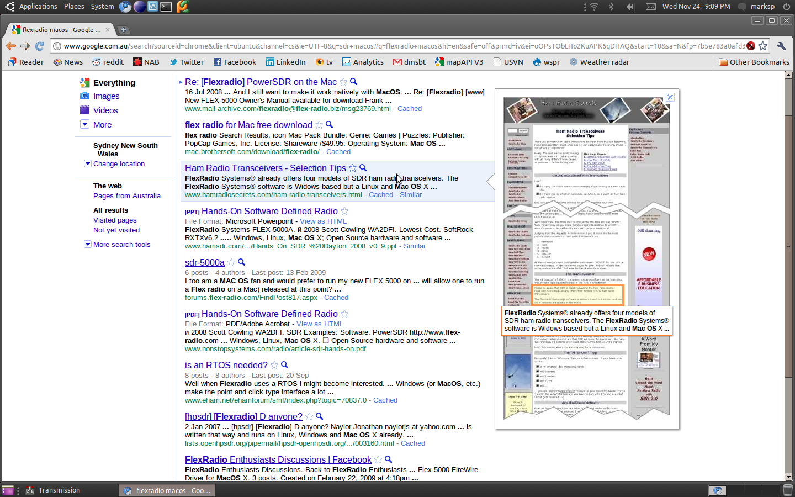Expand the More section in the sidebar
The width and height of the screenshot is (795, 497).
[102, 125]
